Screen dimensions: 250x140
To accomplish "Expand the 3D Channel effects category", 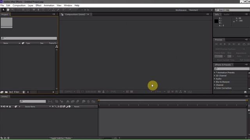I will [214, 76].
